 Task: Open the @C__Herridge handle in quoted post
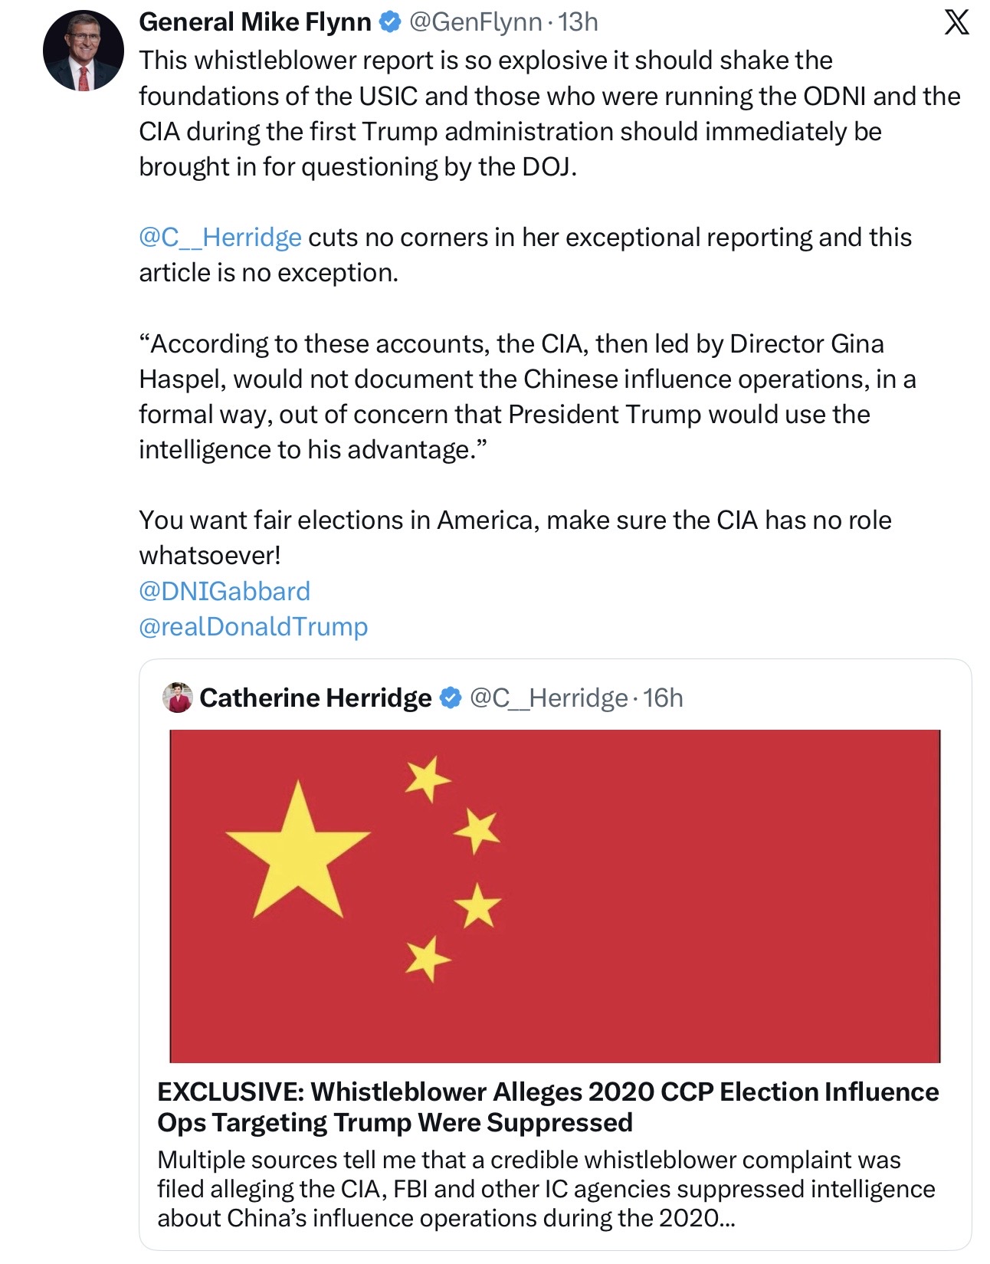[549, 698]
